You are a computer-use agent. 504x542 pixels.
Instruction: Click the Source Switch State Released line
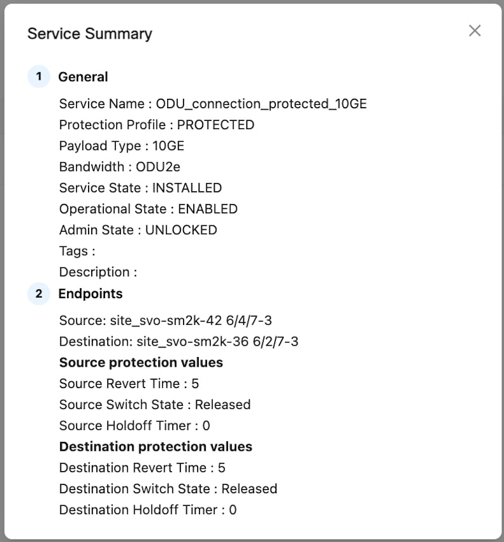154,405
